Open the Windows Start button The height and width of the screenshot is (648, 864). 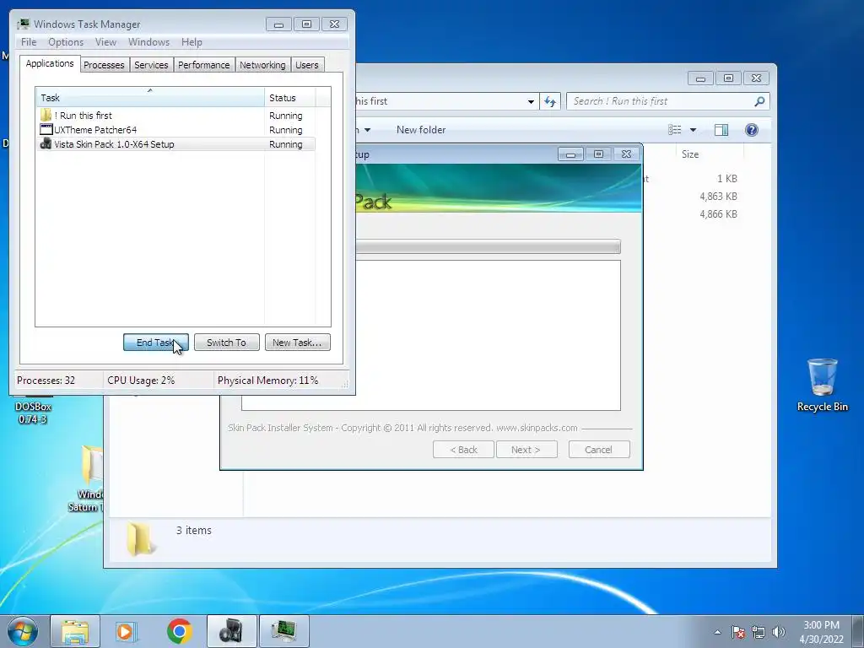click(22, 631)
